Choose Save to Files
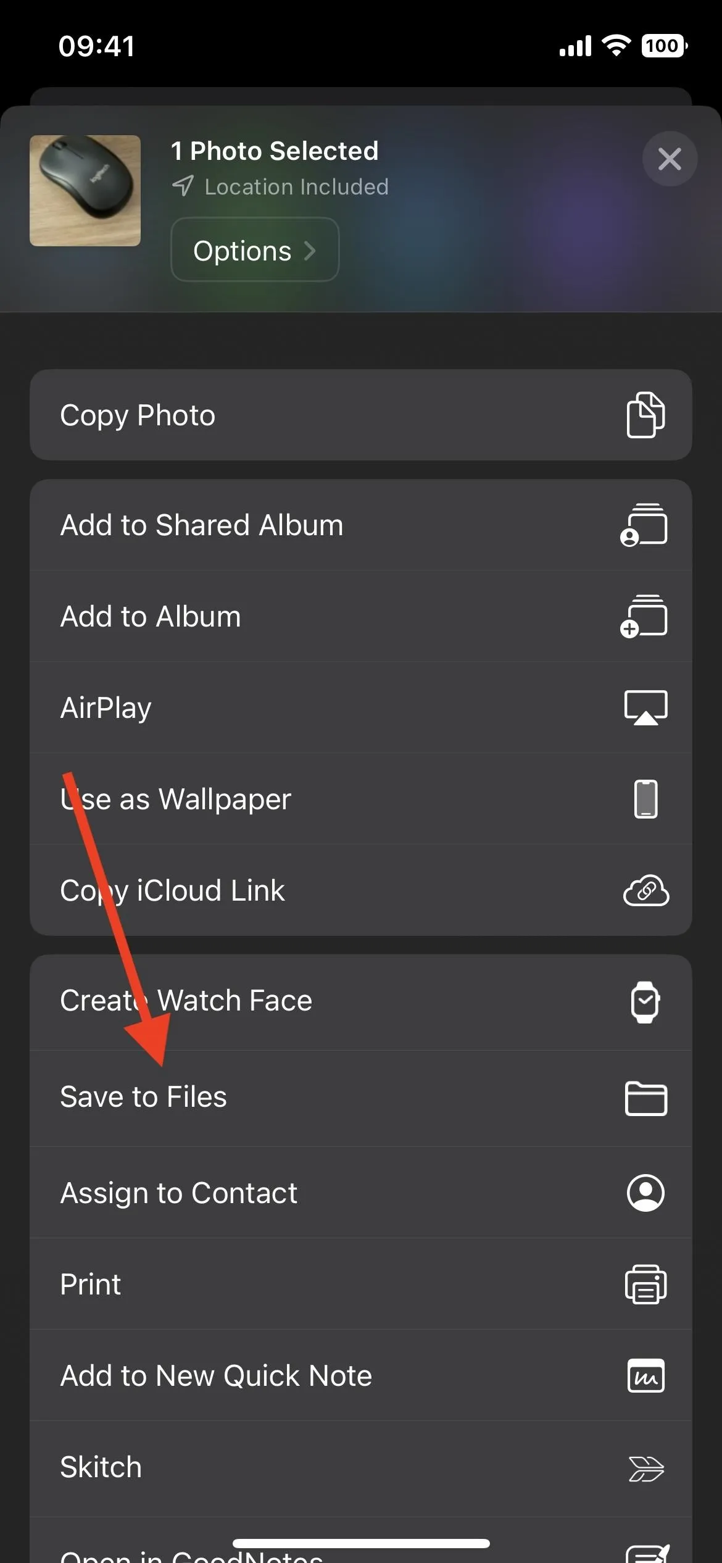 coord(360,1099)
